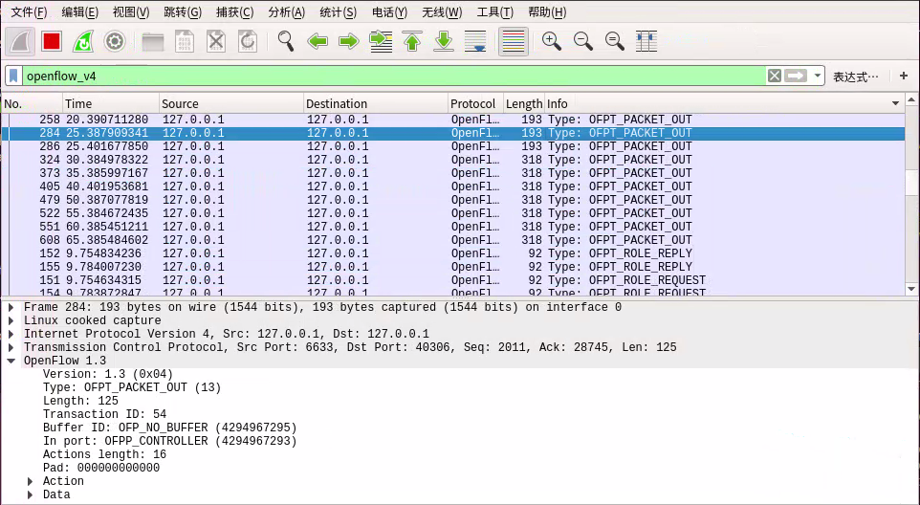
Task: Toggle packet list colorization button
Action: click(x=514, y=41)
